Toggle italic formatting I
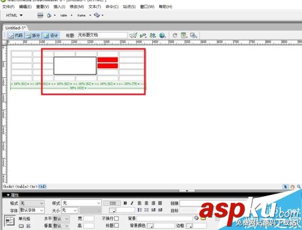302x230 pixels. 132,203
